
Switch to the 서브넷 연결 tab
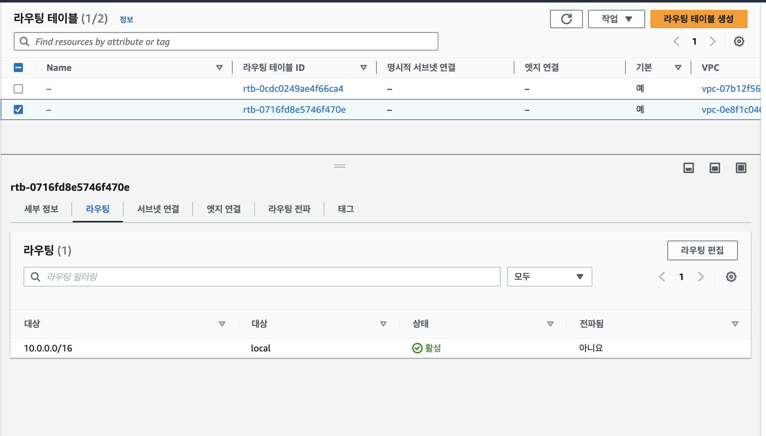[x=158, y=209]
